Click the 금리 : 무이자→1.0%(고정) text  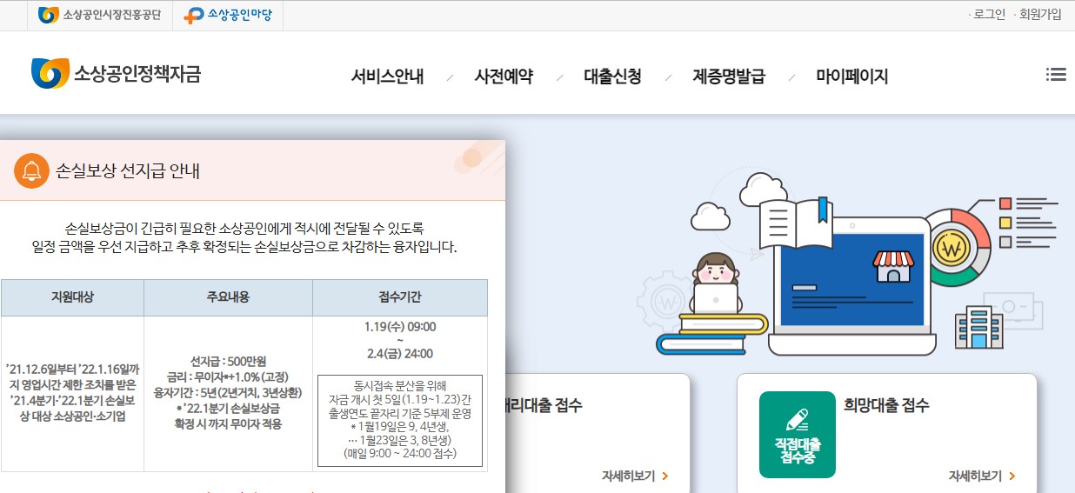click(228, 376)
